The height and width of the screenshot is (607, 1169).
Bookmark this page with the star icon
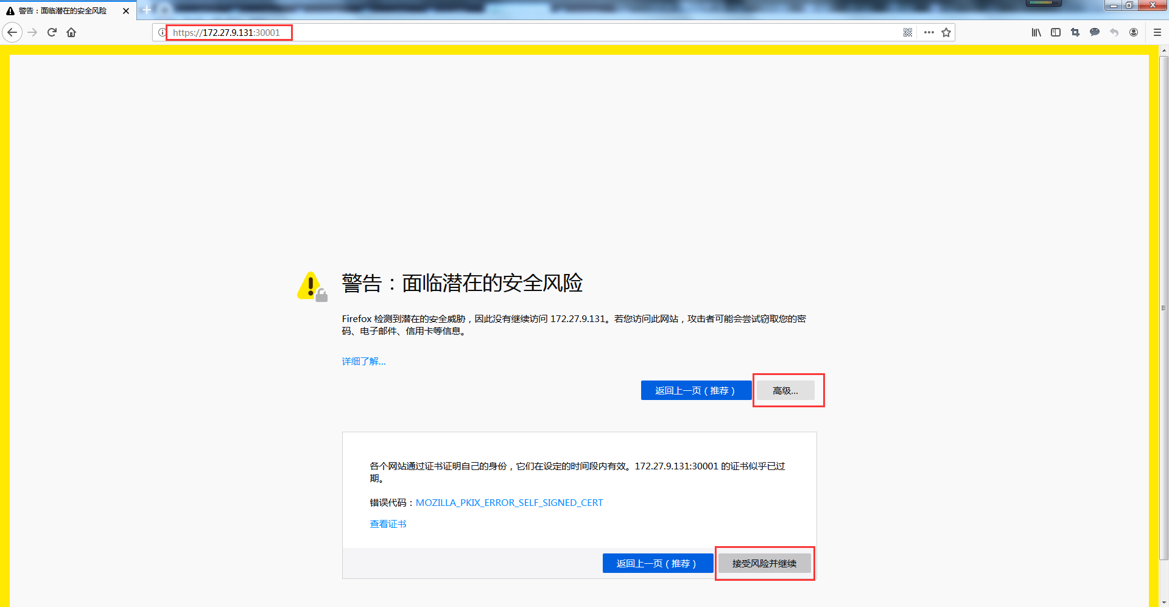point(946,32)
